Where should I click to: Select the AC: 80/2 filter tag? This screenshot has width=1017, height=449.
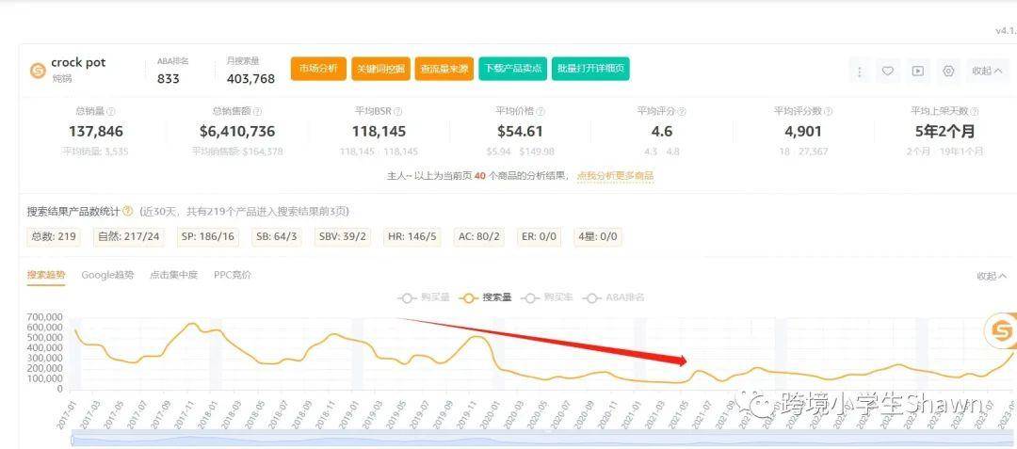[479, 236]
